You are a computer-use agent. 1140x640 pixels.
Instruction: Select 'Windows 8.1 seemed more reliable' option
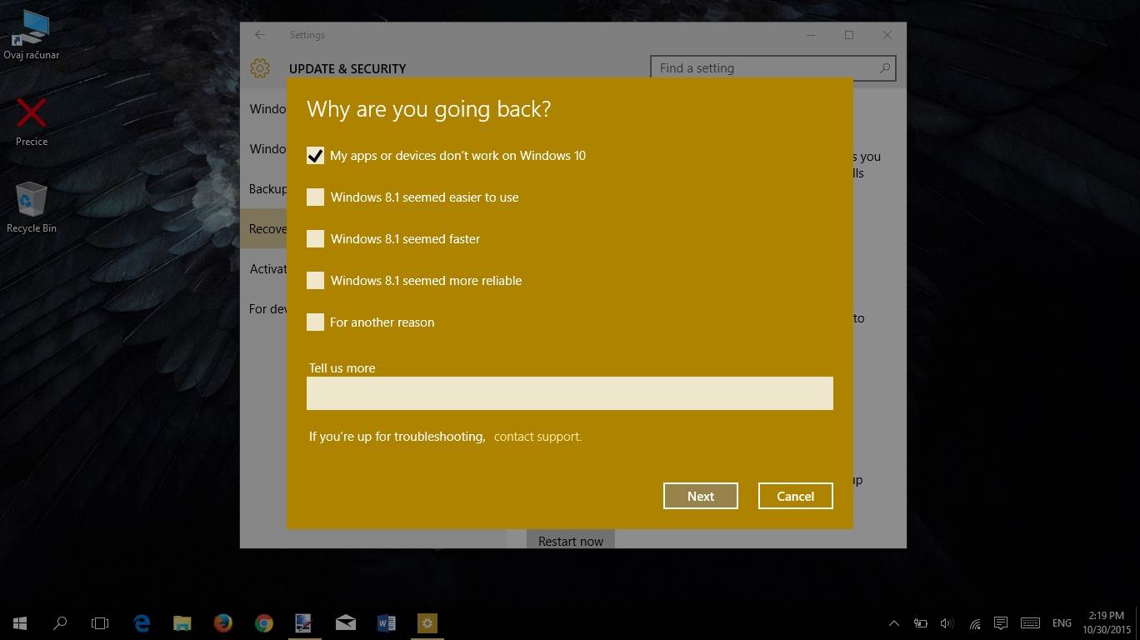click(315, 281)
